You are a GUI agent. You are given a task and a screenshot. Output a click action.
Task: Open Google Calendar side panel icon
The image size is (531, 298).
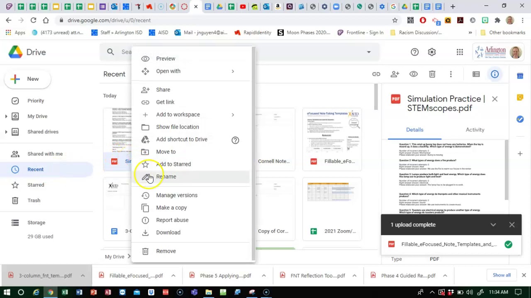pyautogui.click(x=520, y=76)
